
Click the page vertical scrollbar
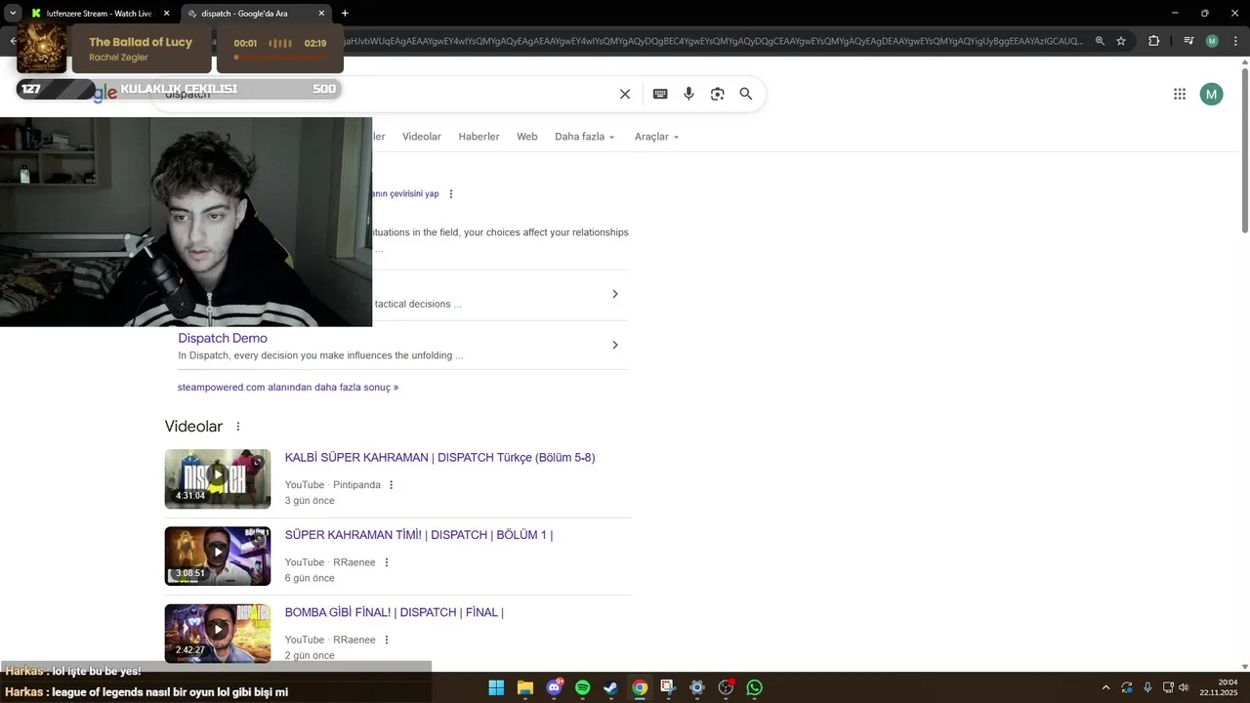click(1244, 150)
